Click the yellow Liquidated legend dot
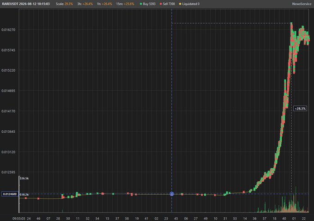The image size is (314, 221). click(180, 4)
